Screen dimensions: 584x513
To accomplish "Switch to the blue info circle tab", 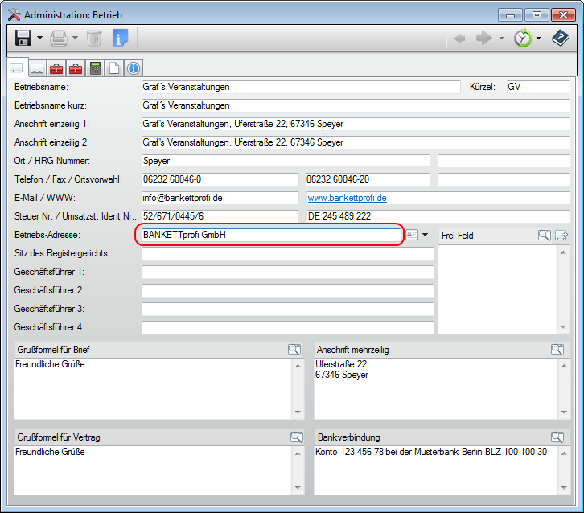I will tap(133, 68).
